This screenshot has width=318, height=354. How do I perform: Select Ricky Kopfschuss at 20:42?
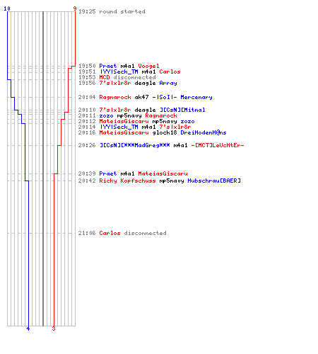click(x=127, y=181)
